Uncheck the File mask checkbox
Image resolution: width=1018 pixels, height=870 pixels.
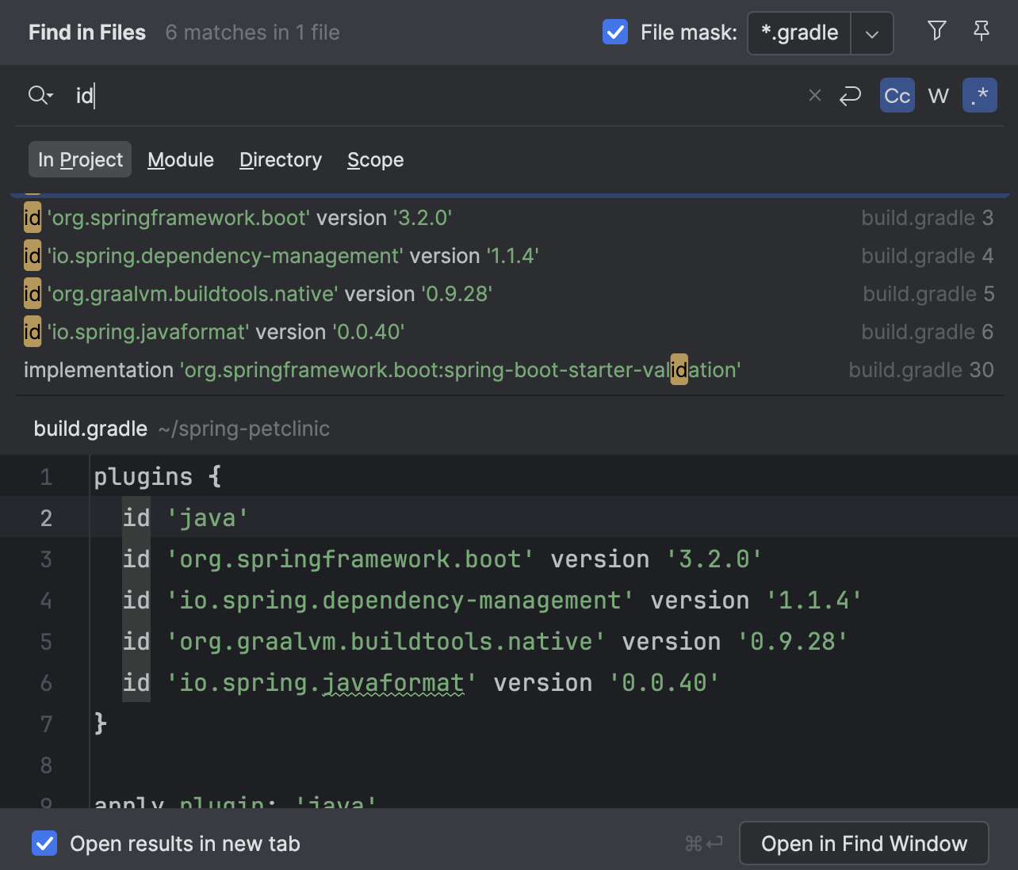[615, 32]
